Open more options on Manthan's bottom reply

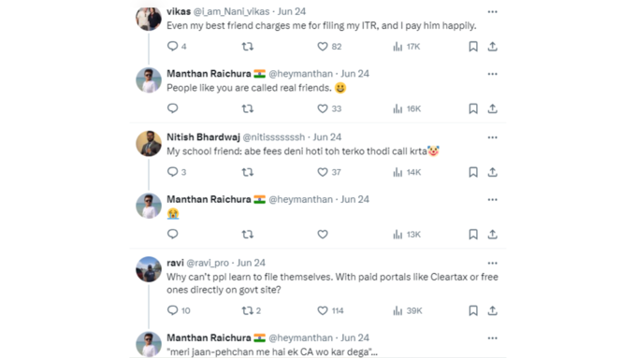tap(492, 338)
